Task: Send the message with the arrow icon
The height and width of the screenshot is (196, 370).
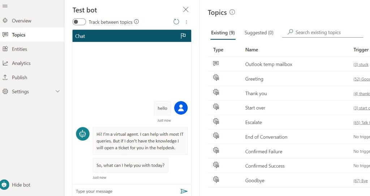Action: click(184, 191)
